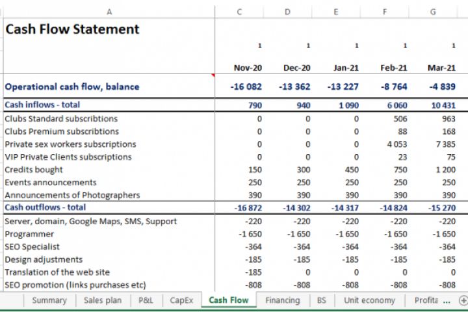Click the 75 VIP Private Clients cell
Viewport: 468px width, 312px height.
(x=451, y=157)
